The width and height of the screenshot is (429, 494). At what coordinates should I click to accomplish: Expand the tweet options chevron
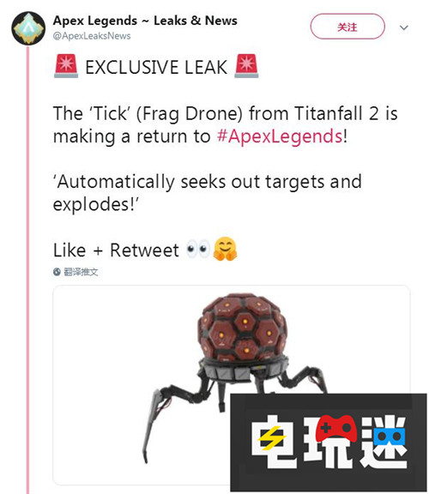tap(404, 27)
